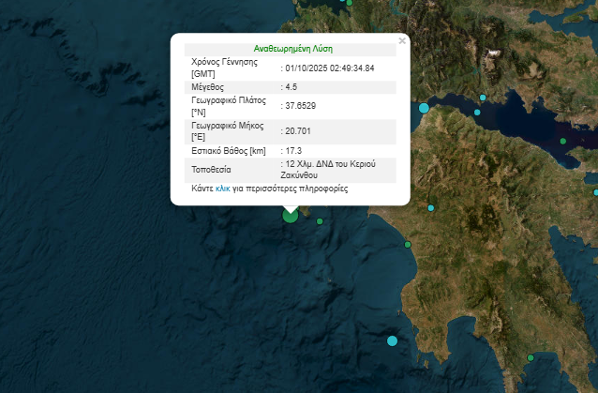Select the large green epicenter marker under popup pointer

291,215
